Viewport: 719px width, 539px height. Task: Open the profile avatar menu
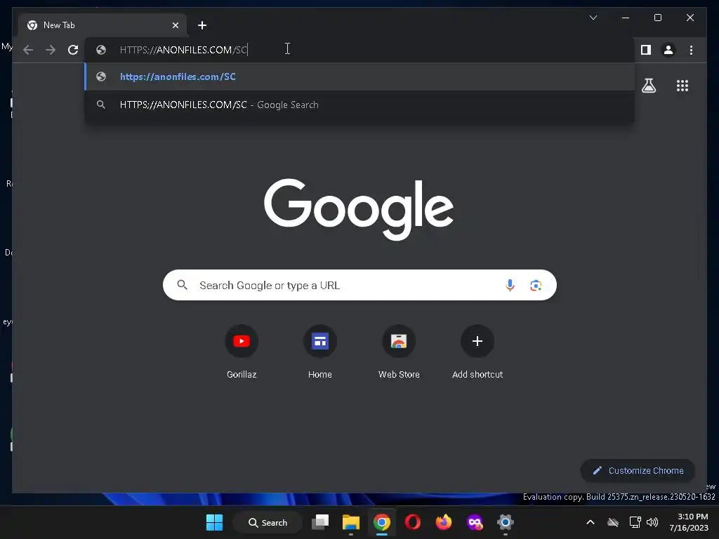(x=668, y=50)
